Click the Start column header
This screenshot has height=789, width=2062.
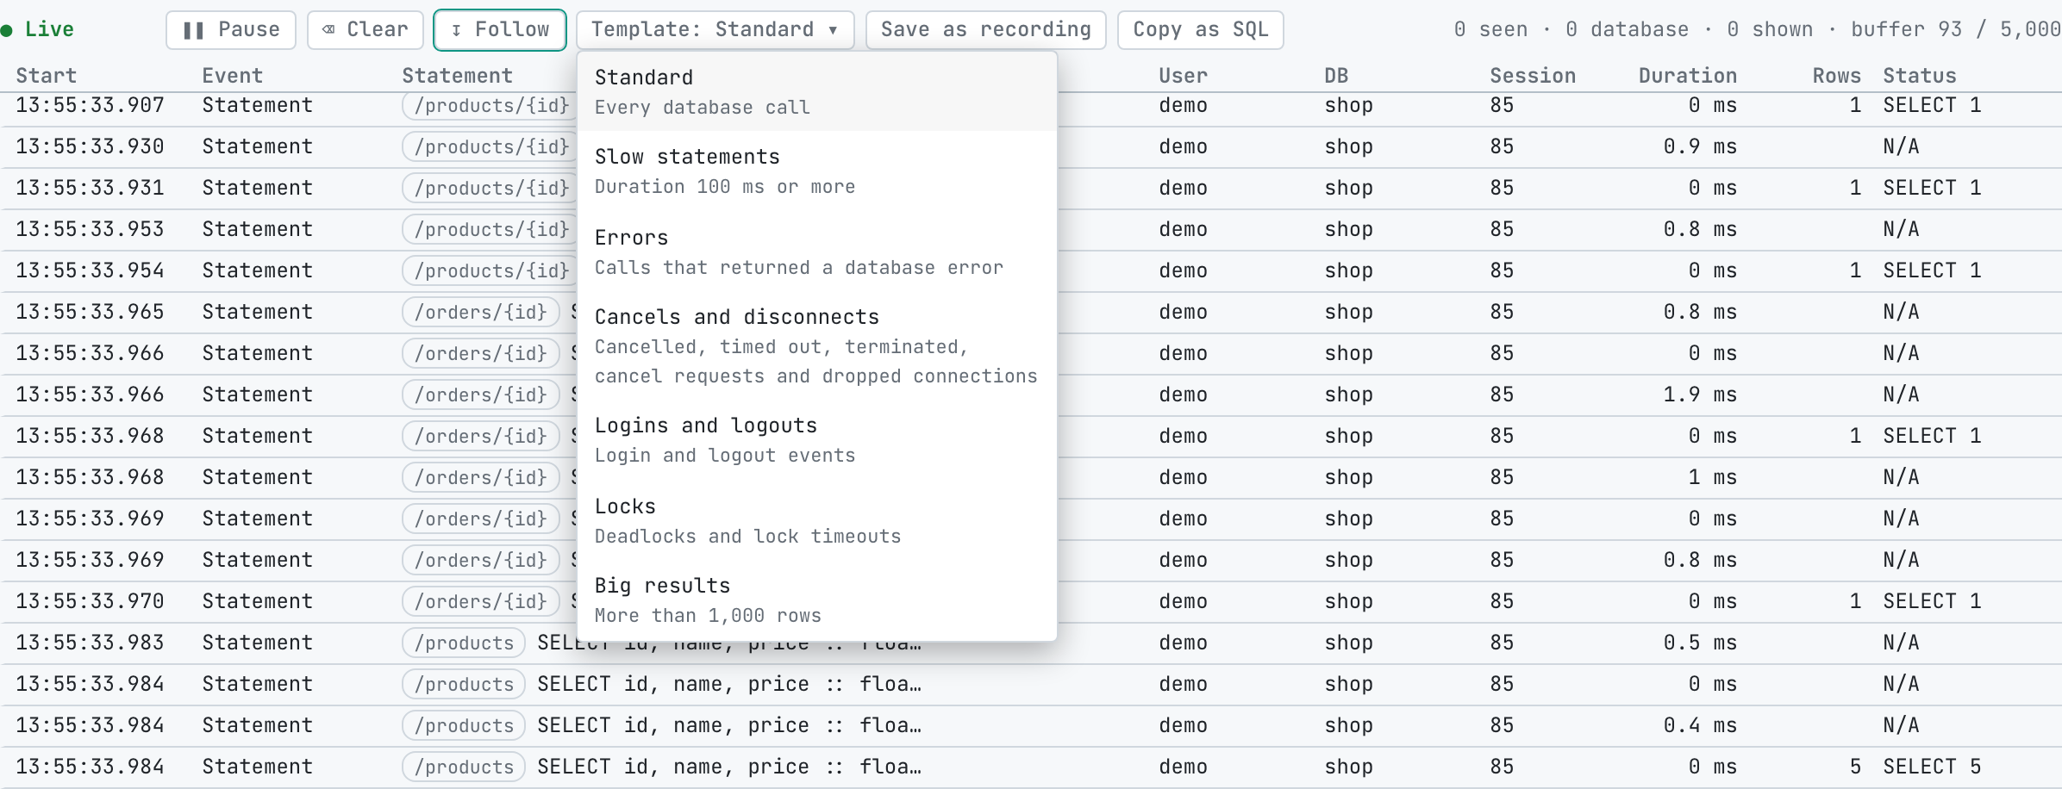click(x=47, y=76)
